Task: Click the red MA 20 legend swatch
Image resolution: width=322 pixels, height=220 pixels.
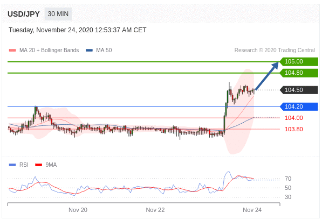Action: pos(12,50)
